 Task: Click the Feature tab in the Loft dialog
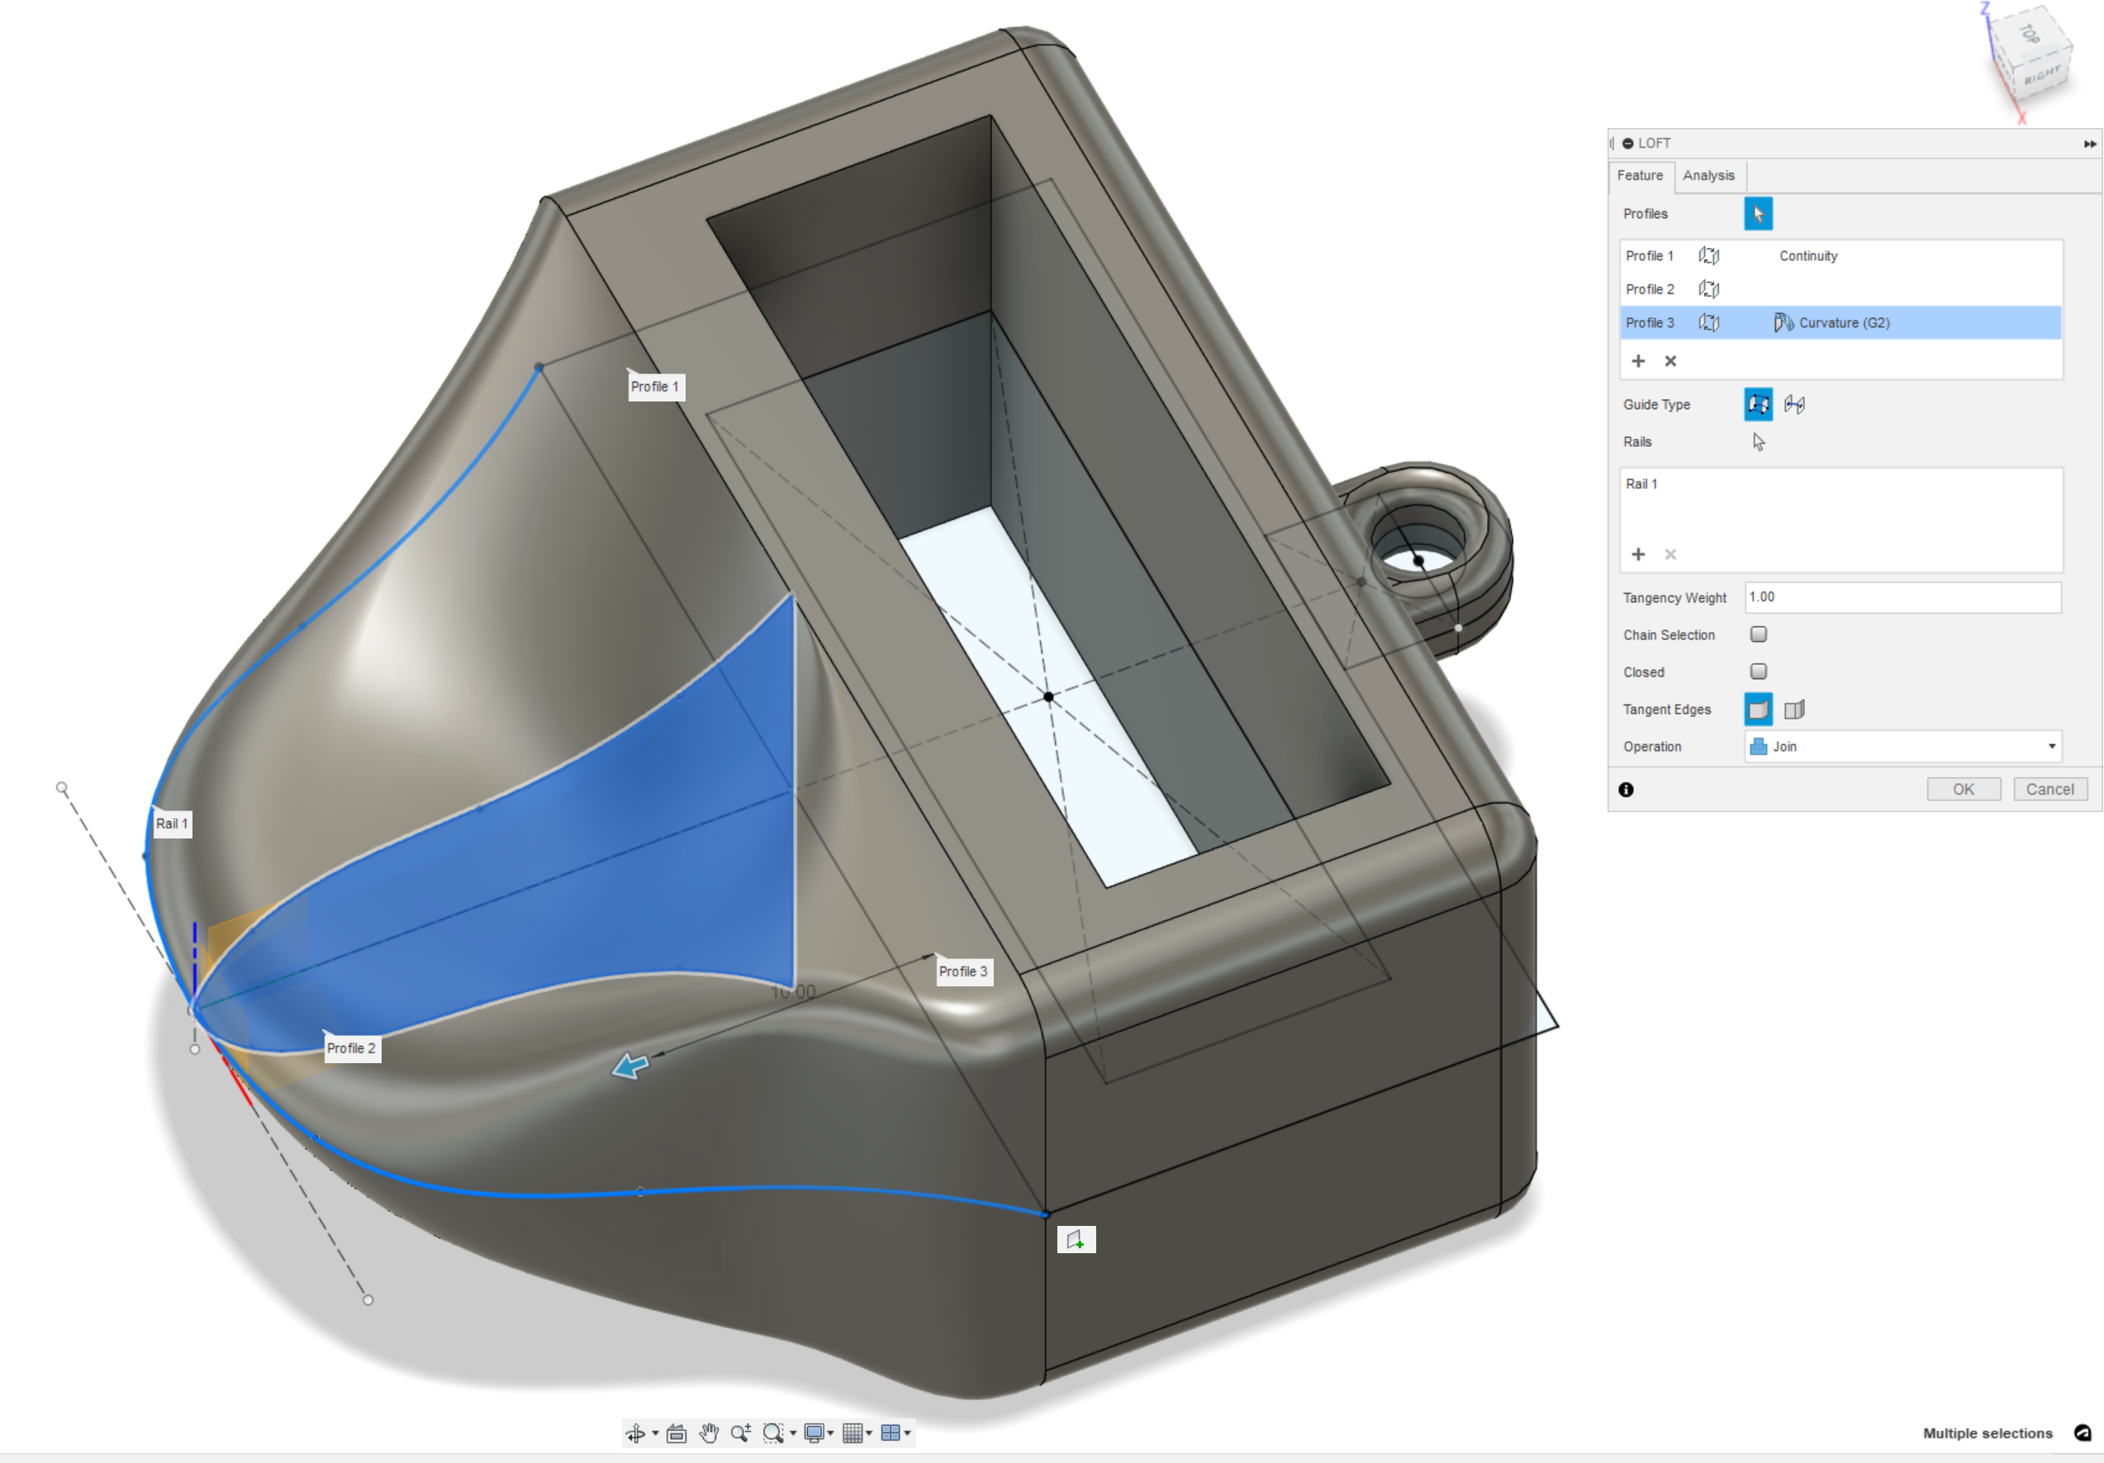(1641, 175)
